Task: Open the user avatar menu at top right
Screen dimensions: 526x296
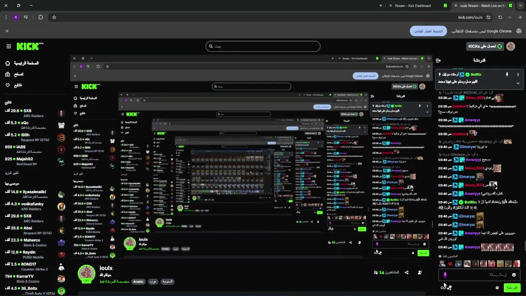Action: tap(511, 46)
